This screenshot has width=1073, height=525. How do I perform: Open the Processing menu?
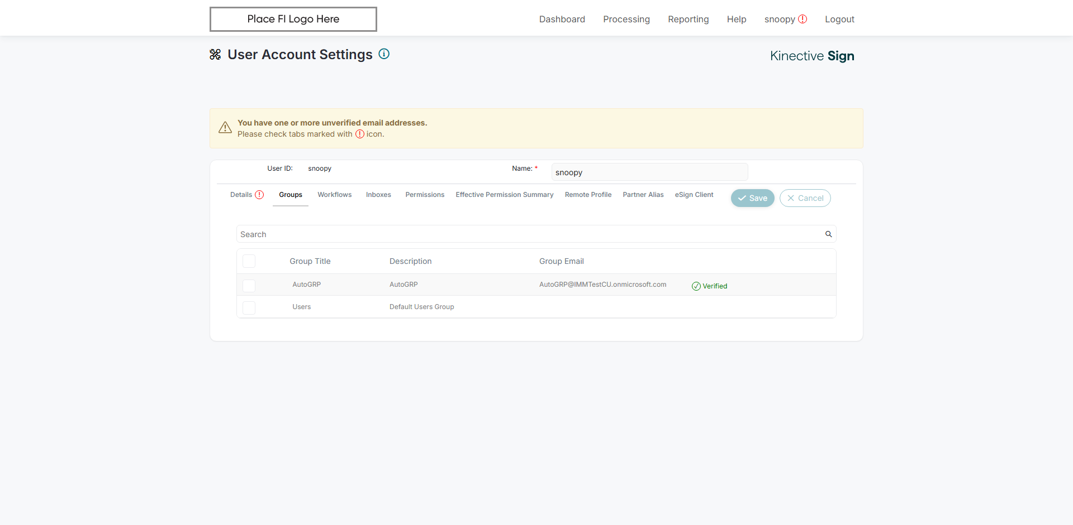click(626, 19)
